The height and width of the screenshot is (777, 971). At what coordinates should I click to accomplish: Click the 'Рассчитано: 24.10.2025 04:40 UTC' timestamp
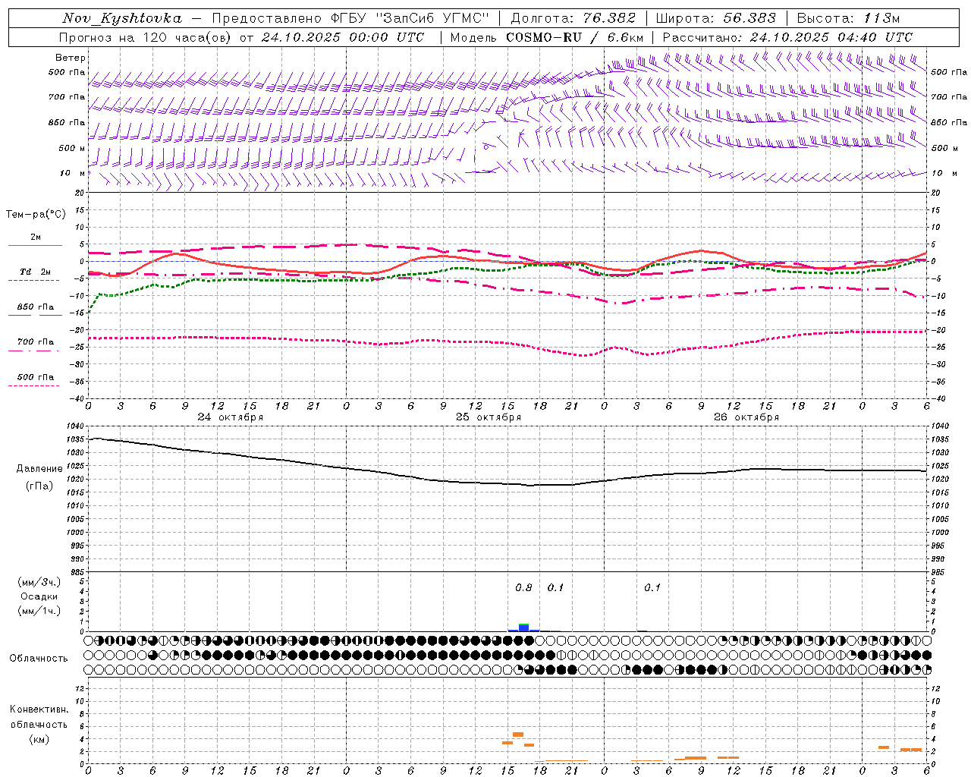tap(787, 37)
